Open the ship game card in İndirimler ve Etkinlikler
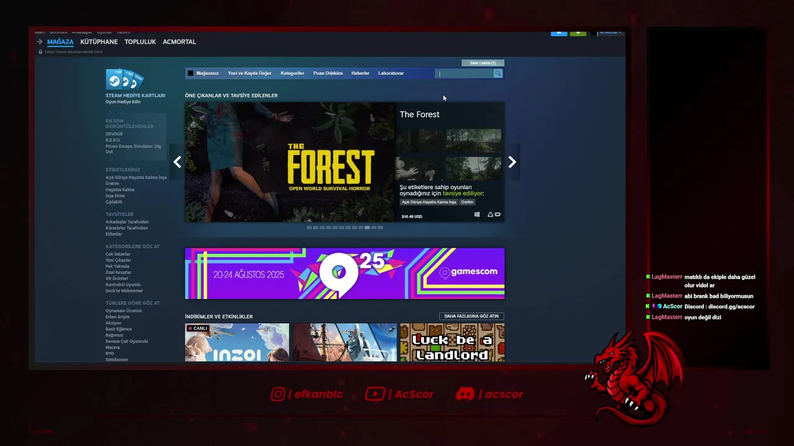The width and height of the screenshot is (794, 446). [345, 342]
